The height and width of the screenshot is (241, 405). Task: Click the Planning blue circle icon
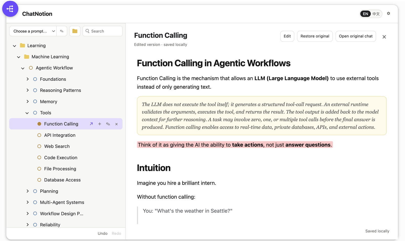coord(35,191)
